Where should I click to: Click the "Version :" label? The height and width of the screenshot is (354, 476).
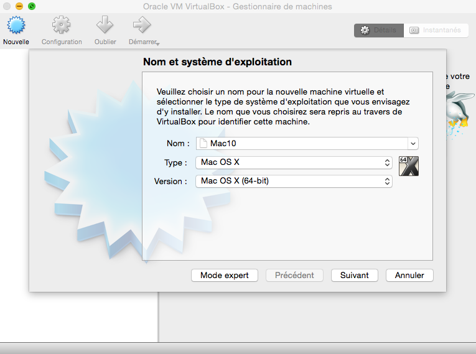coord(170,181)
